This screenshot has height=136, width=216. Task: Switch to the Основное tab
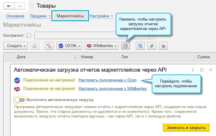(15, 16)
